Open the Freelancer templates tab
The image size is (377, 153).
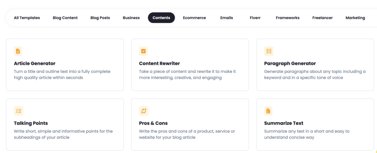[323, 18]
